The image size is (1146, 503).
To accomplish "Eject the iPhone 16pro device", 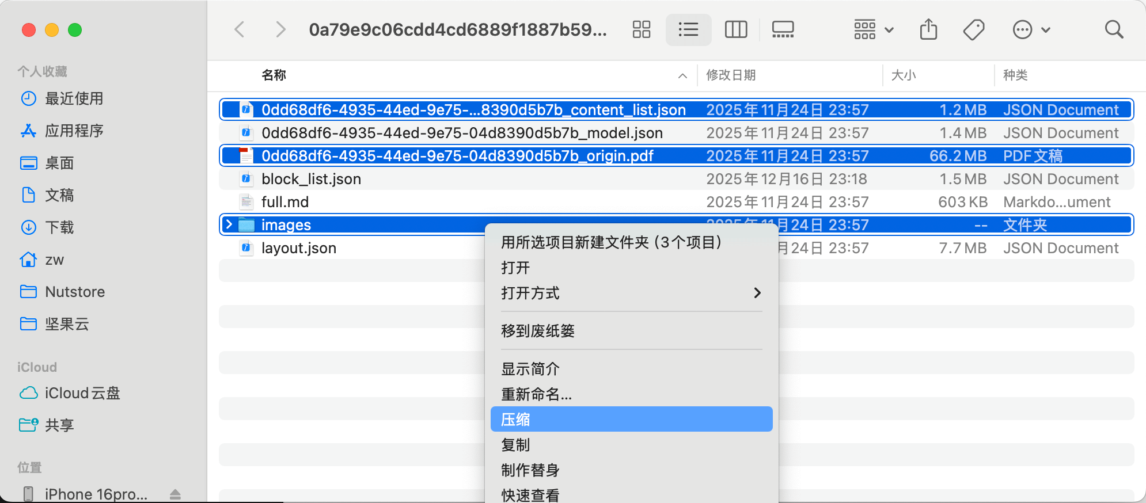I will [x=176, y=494].
